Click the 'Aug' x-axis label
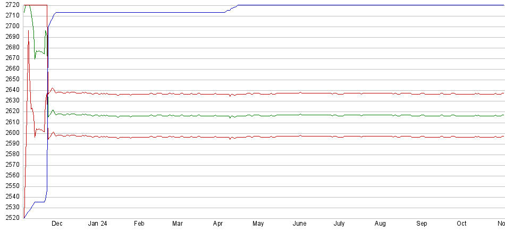The image size is (505, 231). click(x=381, y=224)
